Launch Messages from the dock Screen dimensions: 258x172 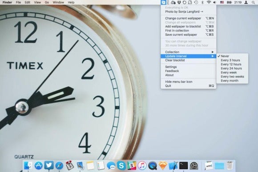click(x=111, y=166)
